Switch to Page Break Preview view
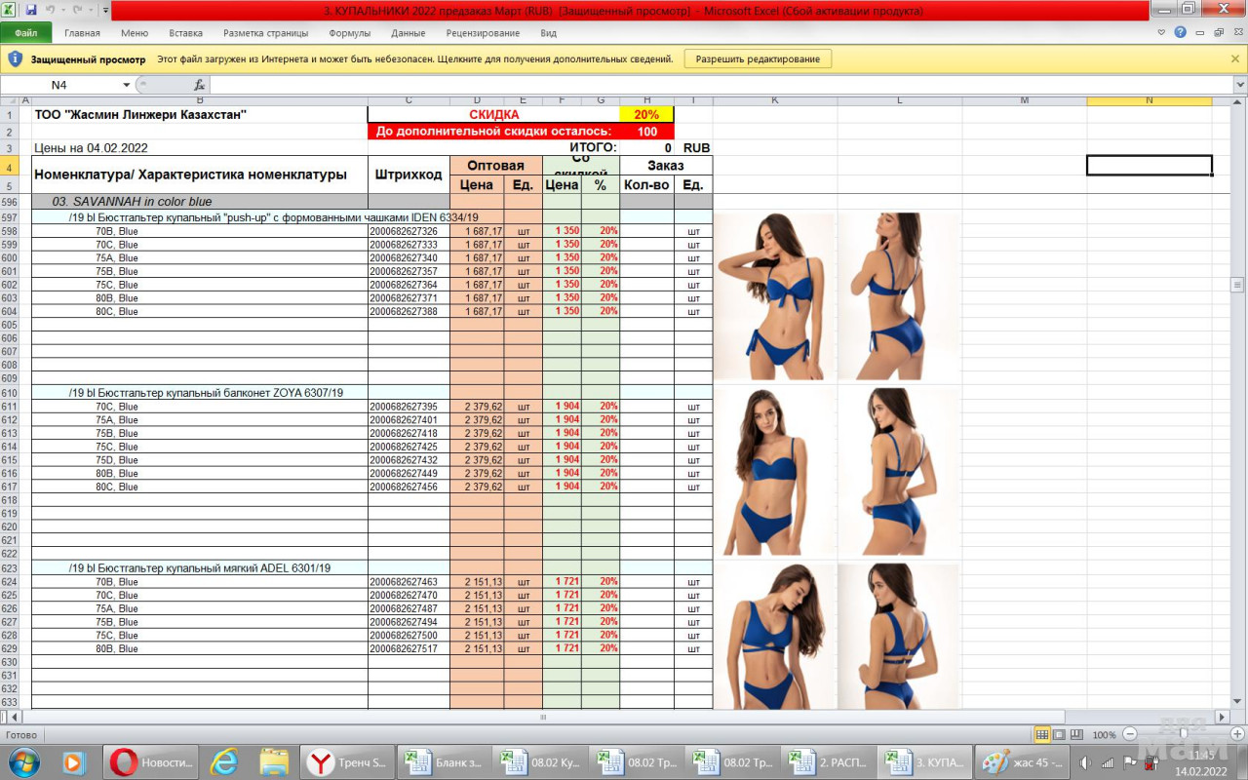This screenshot has height=780, width=1248. (x=1074, y=734)
